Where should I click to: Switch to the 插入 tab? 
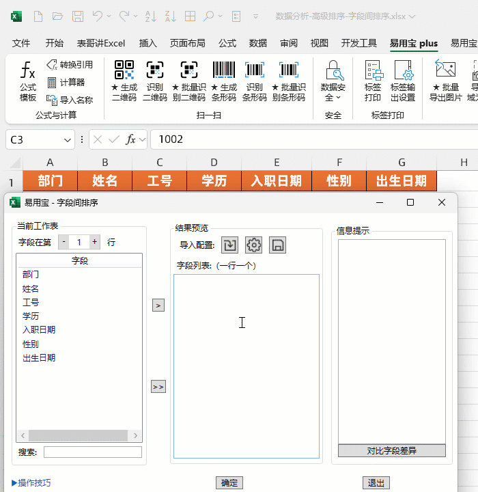coord(147,43)
